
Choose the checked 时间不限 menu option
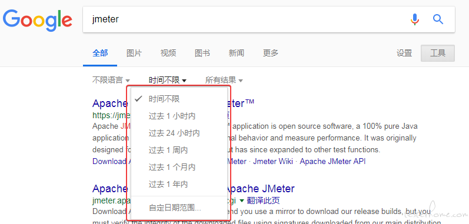pos(179,99)
